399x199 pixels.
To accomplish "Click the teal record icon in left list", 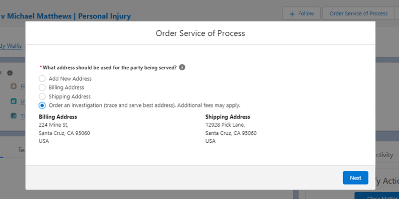I will pyautogui.click(x=14, y=101).
